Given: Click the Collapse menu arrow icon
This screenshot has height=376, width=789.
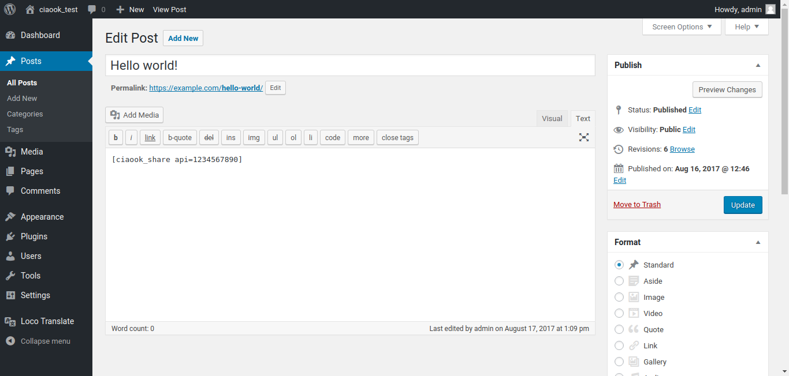Looking at the screenshot, I should [x=10, y=341].
